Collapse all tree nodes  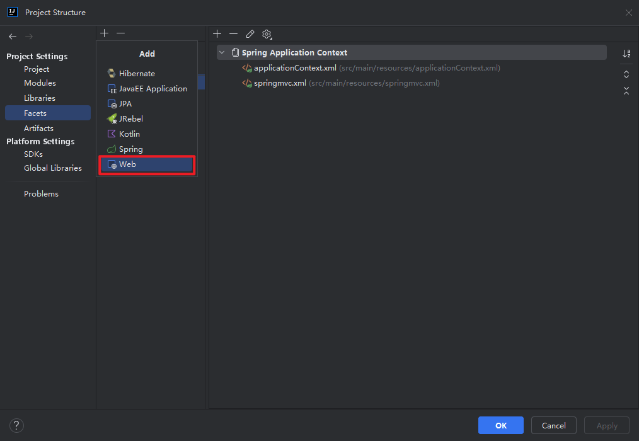coord(626,91)
